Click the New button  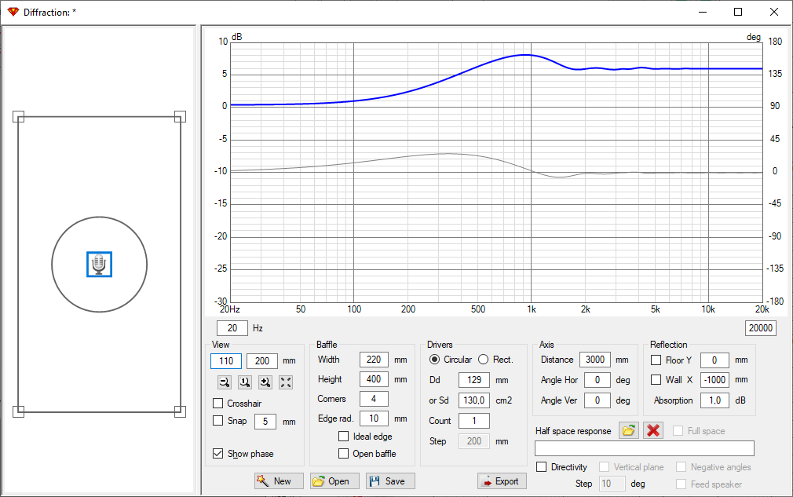(x=280, y=481)
